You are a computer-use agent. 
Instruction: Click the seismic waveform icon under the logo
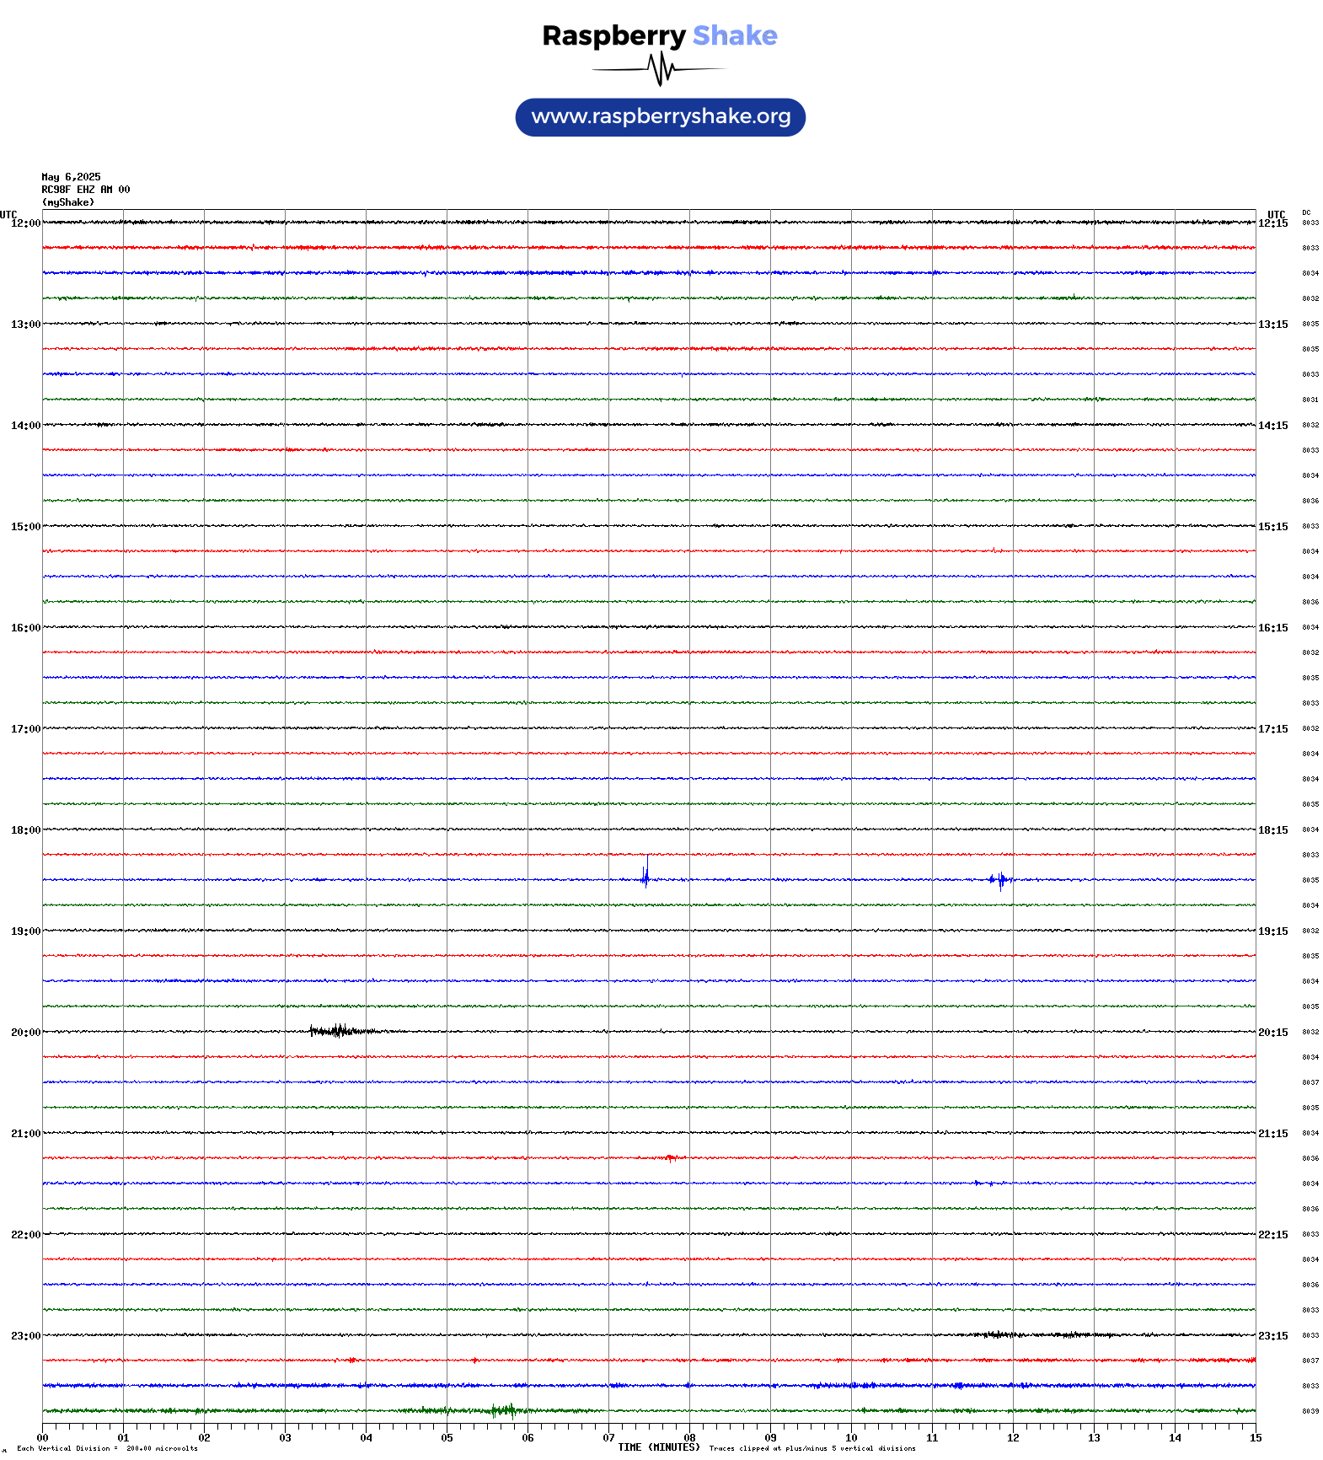660,69
